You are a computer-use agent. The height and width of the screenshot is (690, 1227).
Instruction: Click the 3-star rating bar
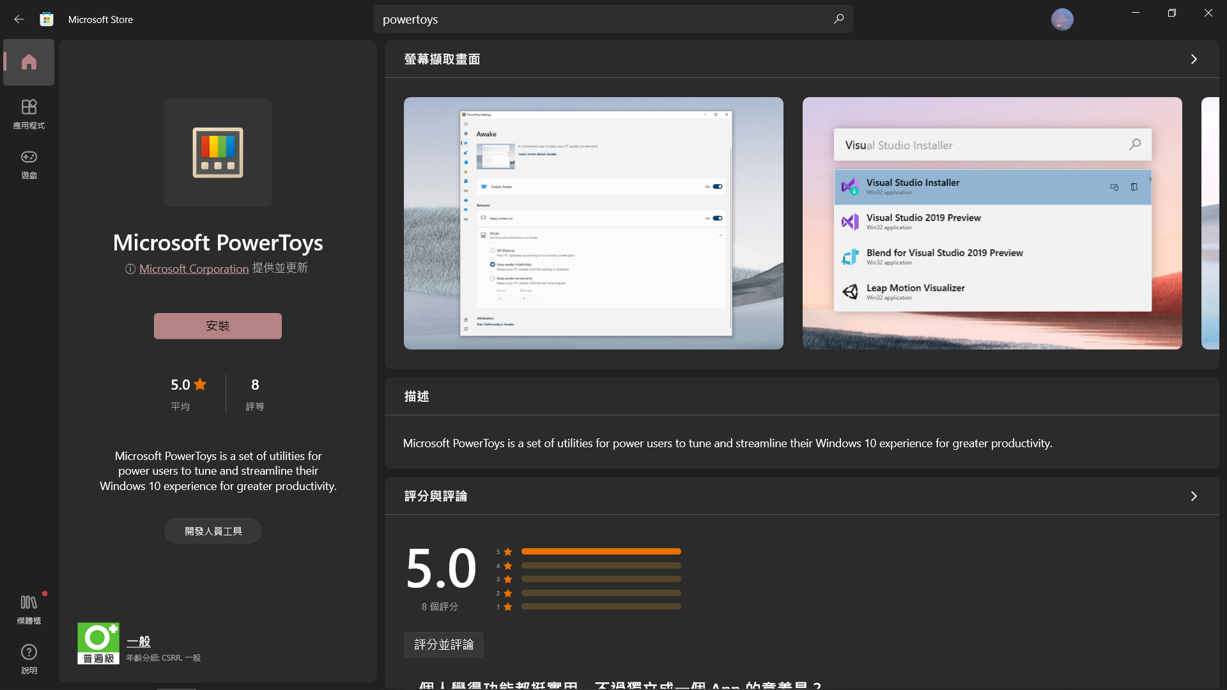[x=601, y=579]
